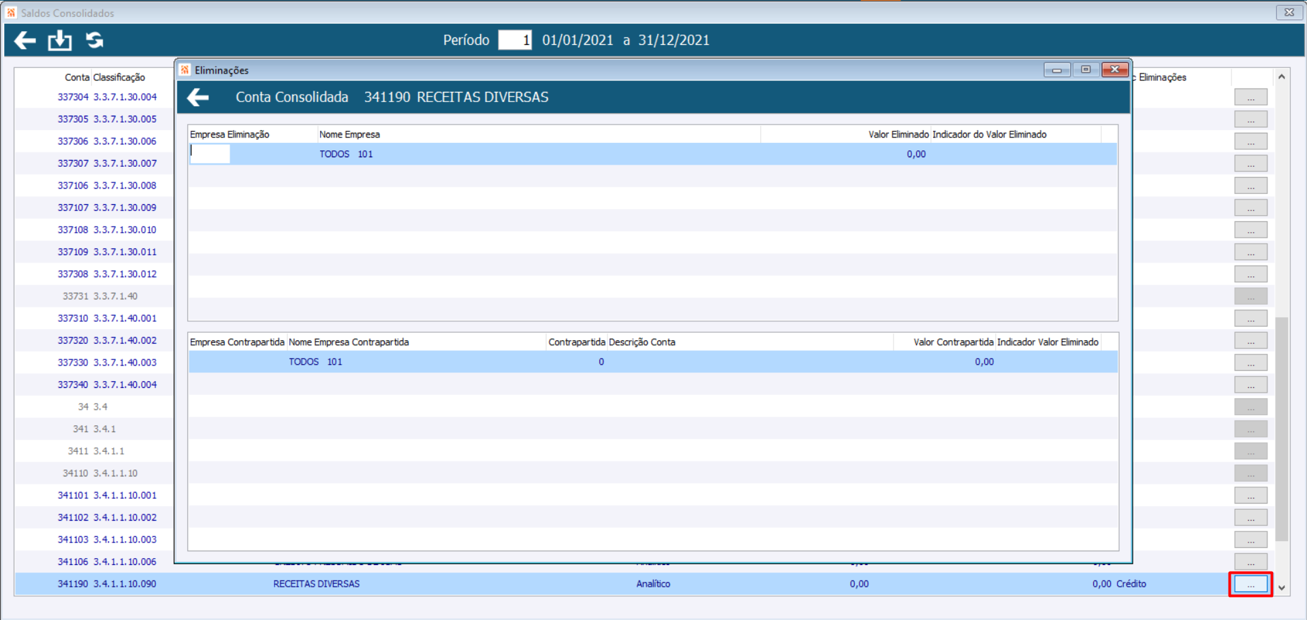
Task: Click the Empresa Contrapartida column header
Action: [x=237, y=342]
